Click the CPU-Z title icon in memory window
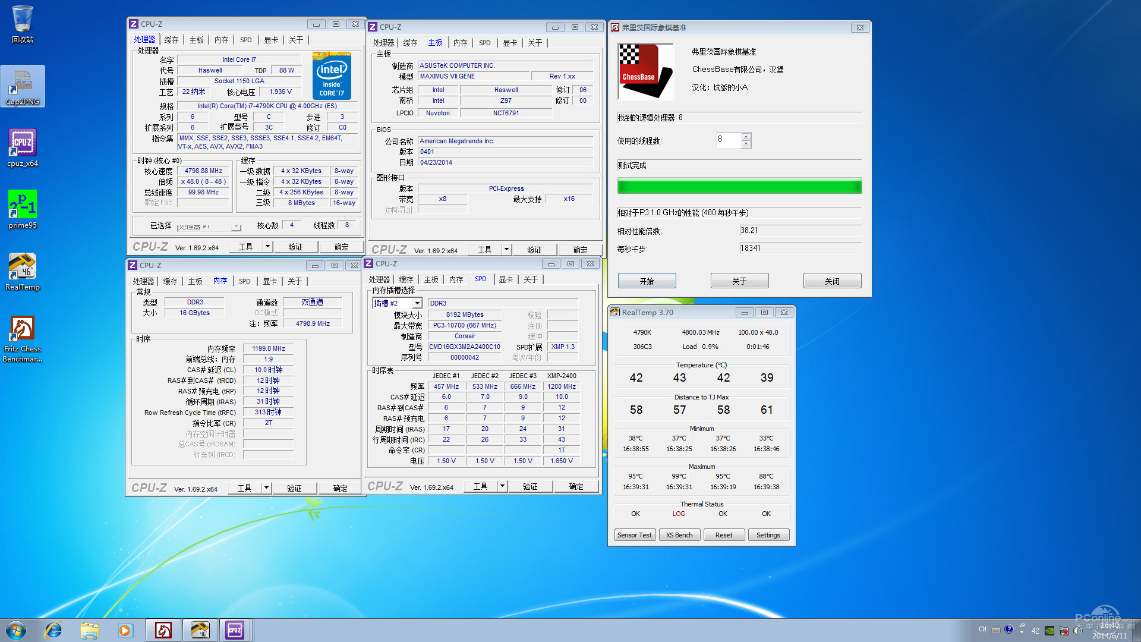The height and width of the screenshot is (642, 1141). click(x=133, y=265)
